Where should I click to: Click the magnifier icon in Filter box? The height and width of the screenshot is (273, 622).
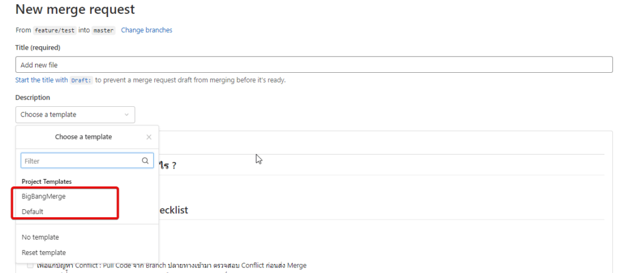pos(145,161)
